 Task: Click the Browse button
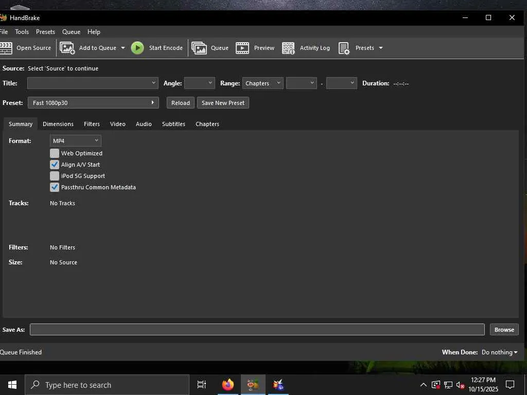tap(504, 330)
